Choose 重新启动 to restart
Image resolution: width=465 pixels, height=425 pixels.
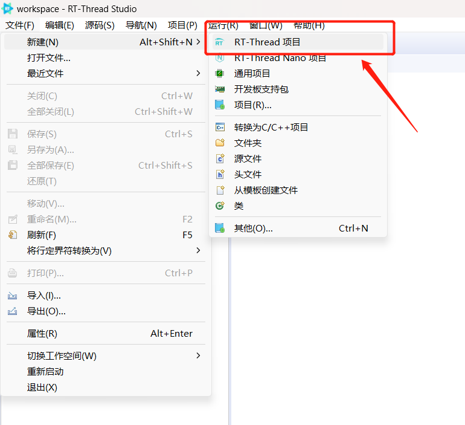(104, 372)
